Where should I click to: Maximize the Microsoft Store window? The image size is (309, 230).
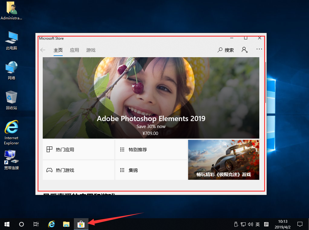pos(246,38)
